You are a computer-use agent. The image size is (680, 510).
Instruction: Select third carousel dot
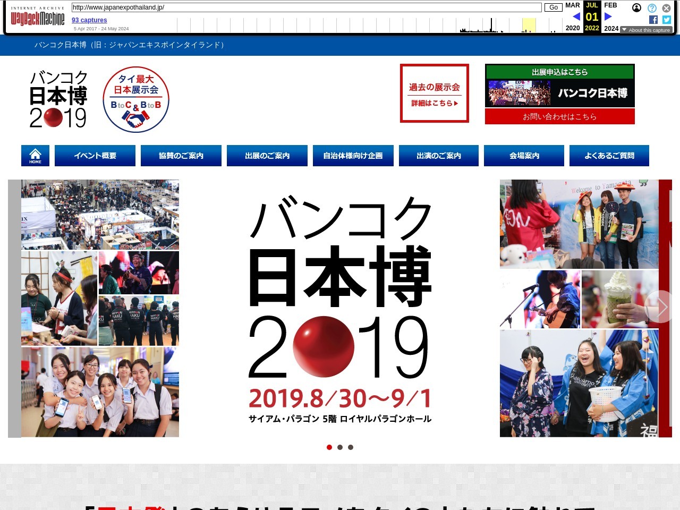(x=351, y=447)
